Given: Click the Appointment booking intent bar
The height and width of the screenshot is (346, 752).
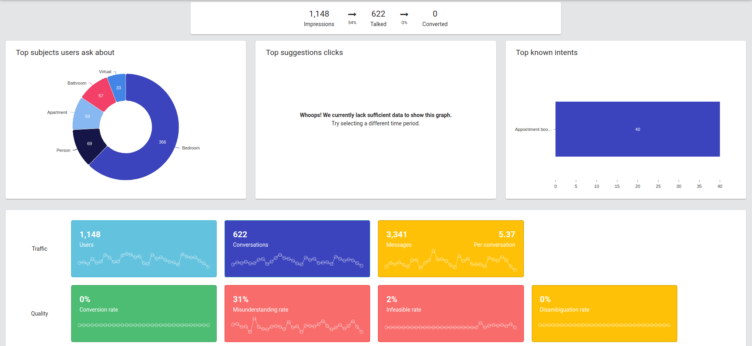Looking at the screenshot, I should (637, 129).
